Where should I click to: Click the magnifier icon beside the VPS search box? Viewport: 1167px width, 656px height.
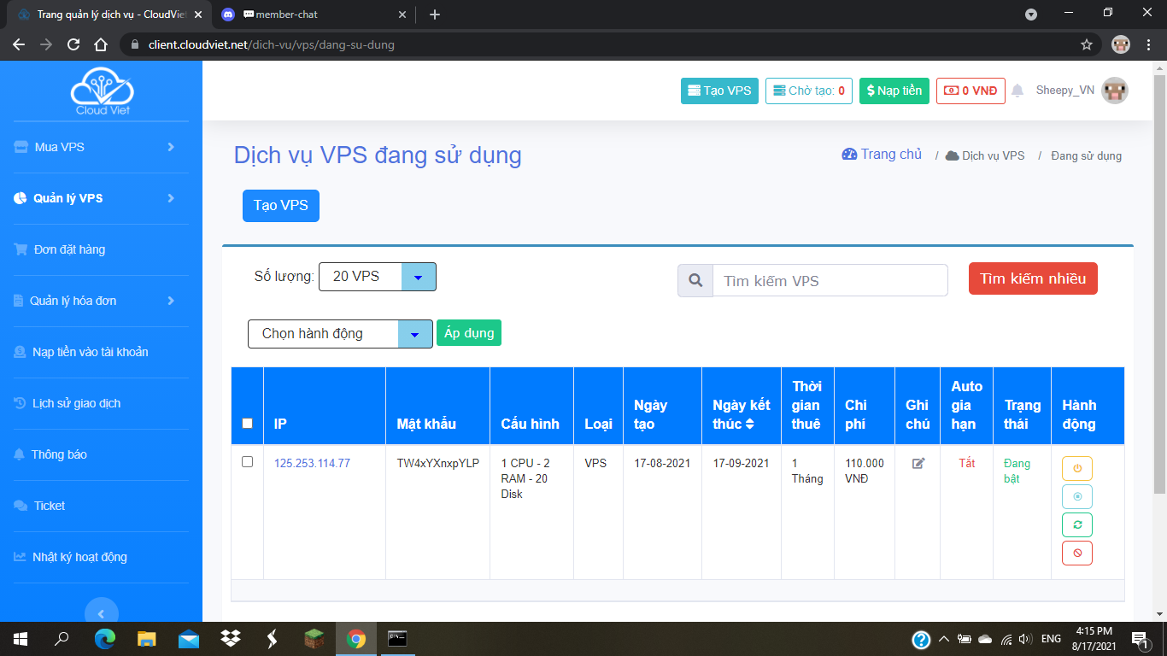click(x=695, y=280)
